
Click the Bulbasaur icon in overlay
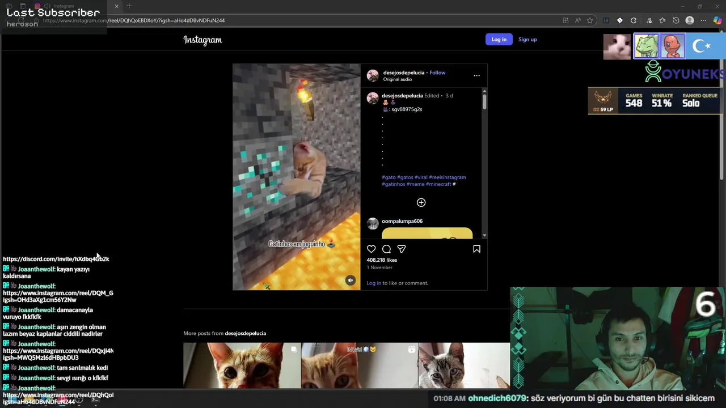pos(646,46)
